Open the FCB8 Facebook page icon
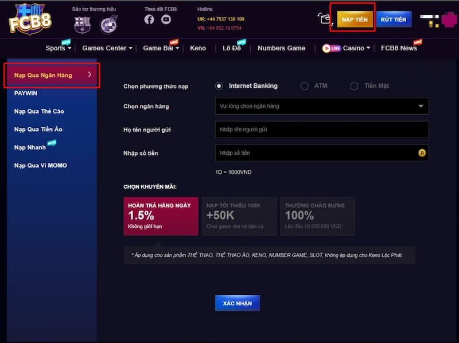 point(149,20)
